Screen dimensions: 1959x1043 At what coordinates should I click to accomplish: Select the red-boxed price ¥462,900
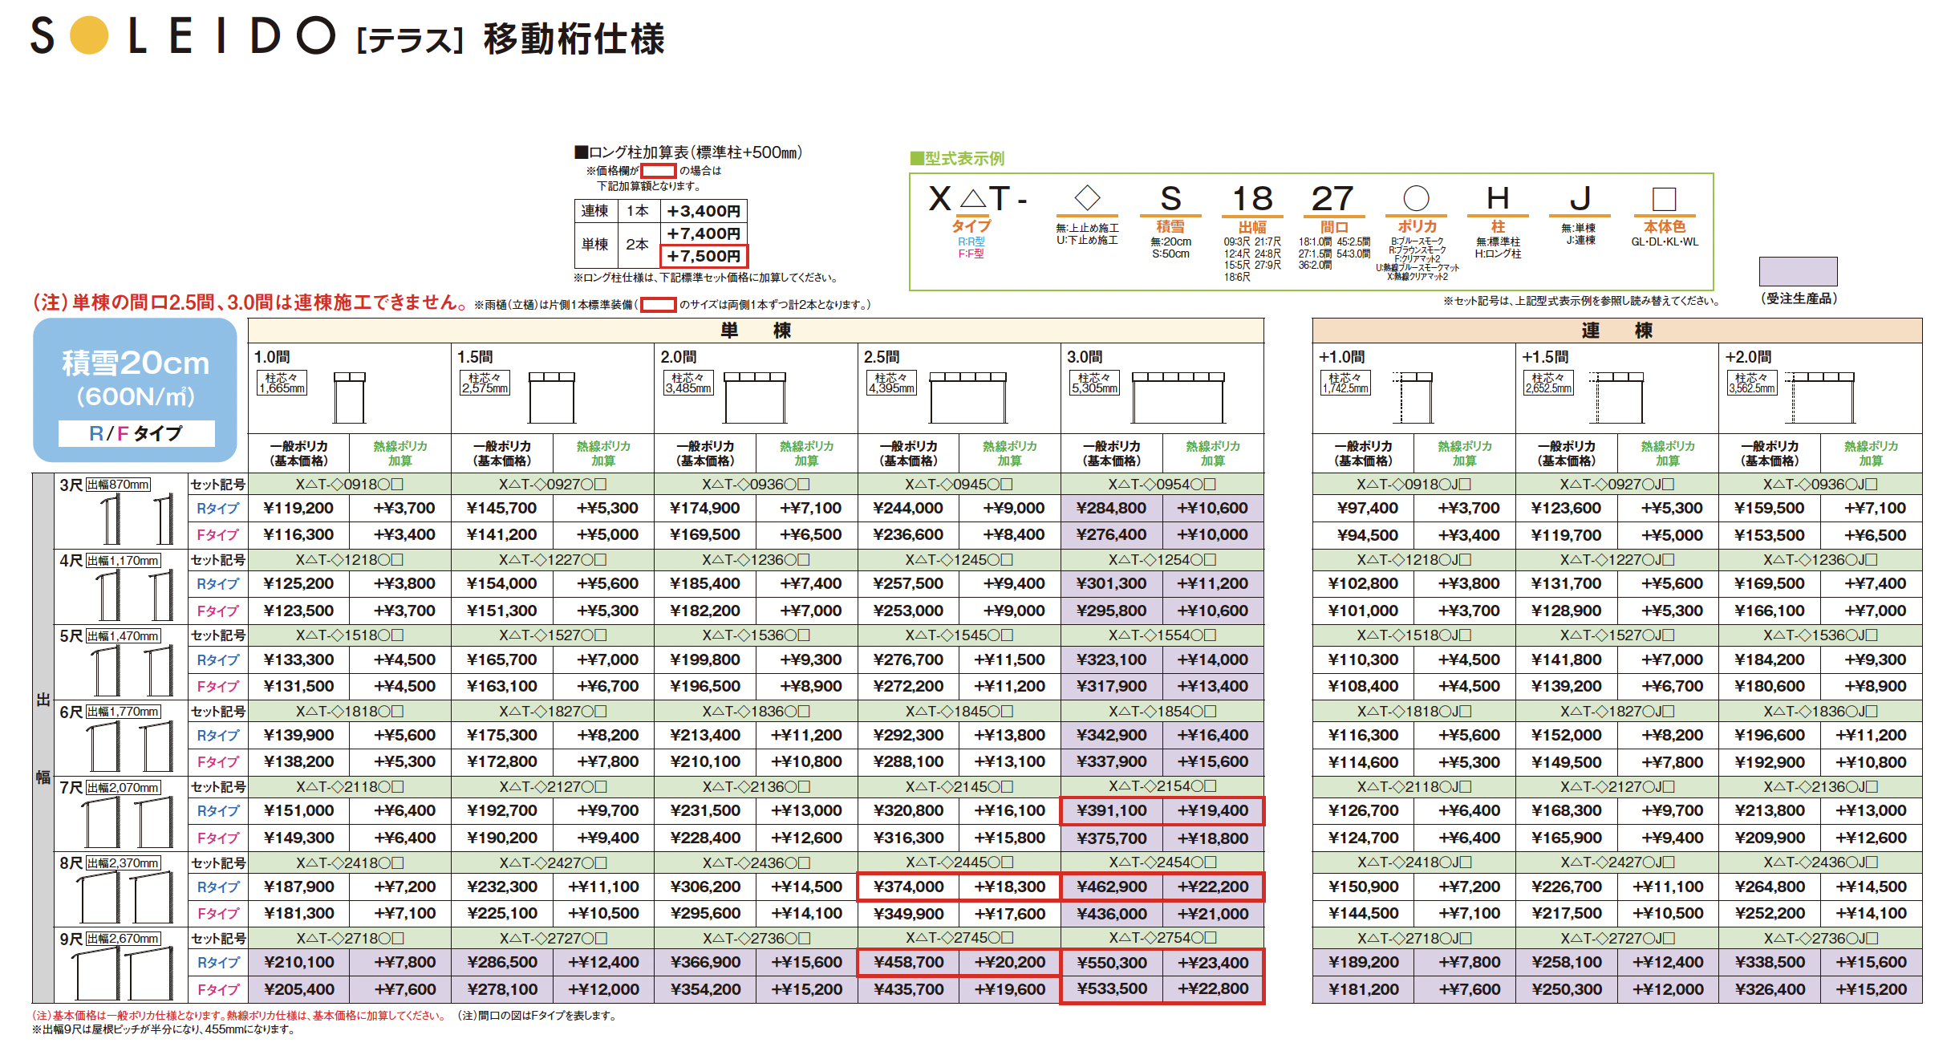tap(1111, 887)
